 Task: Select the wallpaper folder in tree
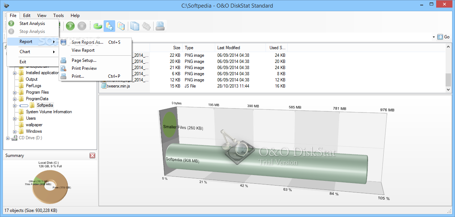[34, 125]
